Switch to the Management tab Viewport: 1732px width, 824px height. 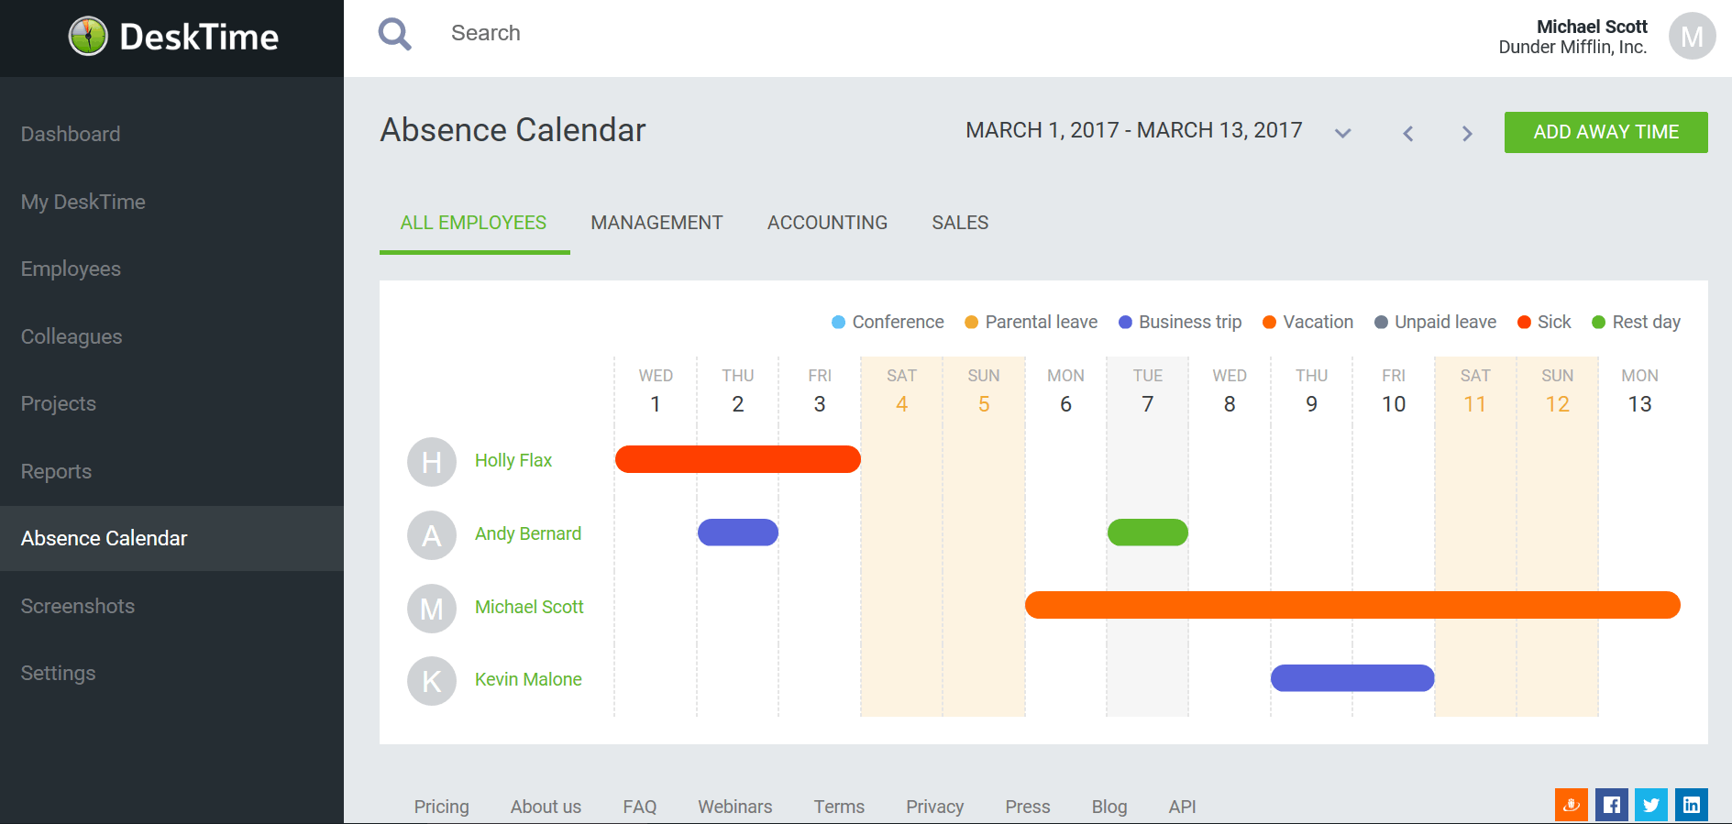[x=656, y=223]
